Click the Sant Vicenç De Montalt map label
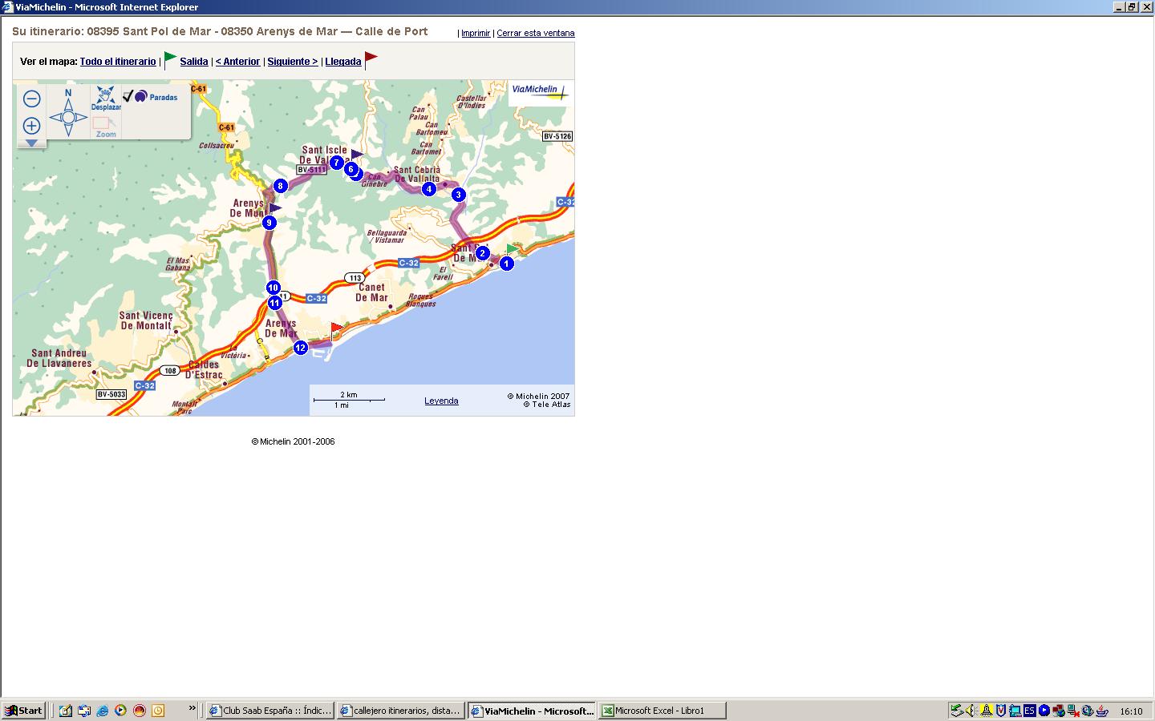The image size is (1155, 721). coord(145,320)
